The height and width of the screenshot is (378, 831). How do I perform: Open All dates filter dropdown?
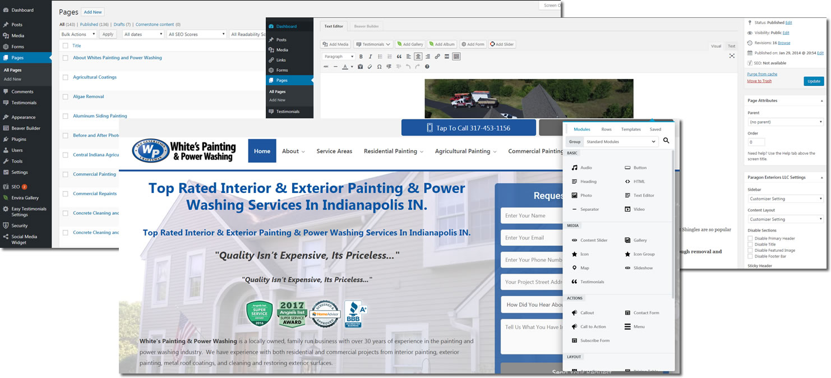pos(143,34)
